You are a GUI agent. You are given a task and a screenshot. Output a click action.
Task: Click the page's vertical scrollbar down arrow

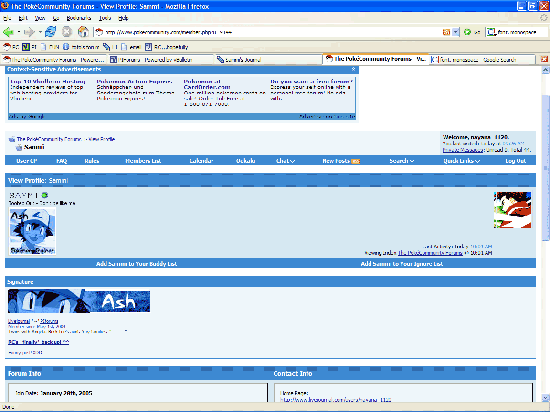point(545,398)
